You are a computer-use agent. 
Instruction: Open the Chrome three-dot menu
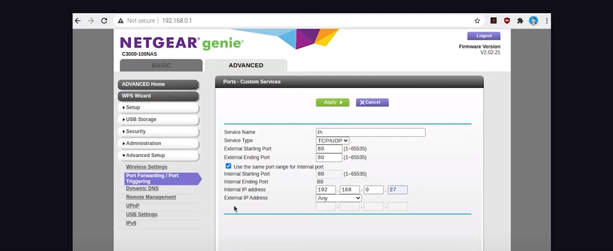click(x=547, y=20)
